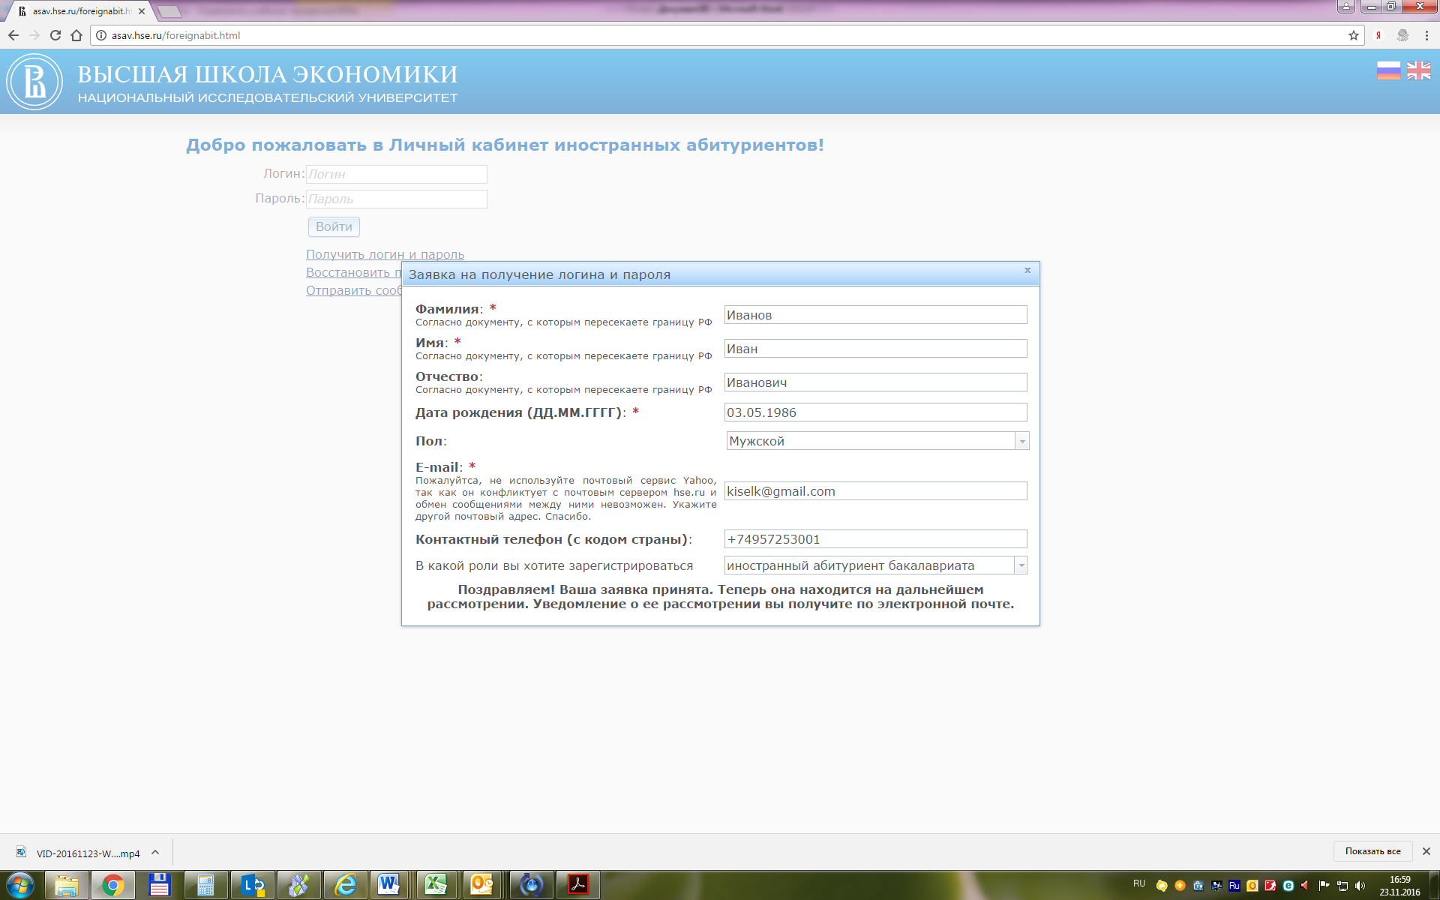Image resolution: width=1440 pixels, height=900 pixels.
Task: Click the HSE university logo
Action: 34,82
